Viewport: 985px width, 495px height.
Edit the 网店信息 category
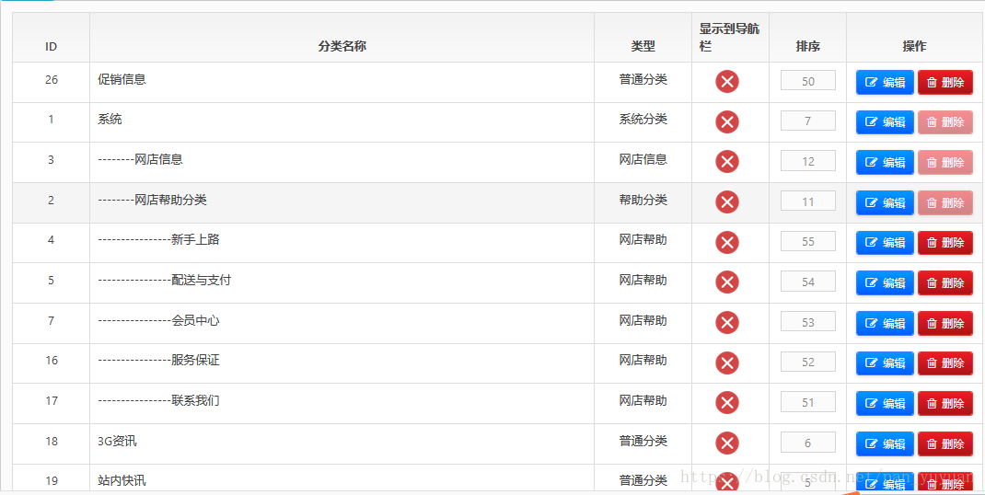coord(885,163)
